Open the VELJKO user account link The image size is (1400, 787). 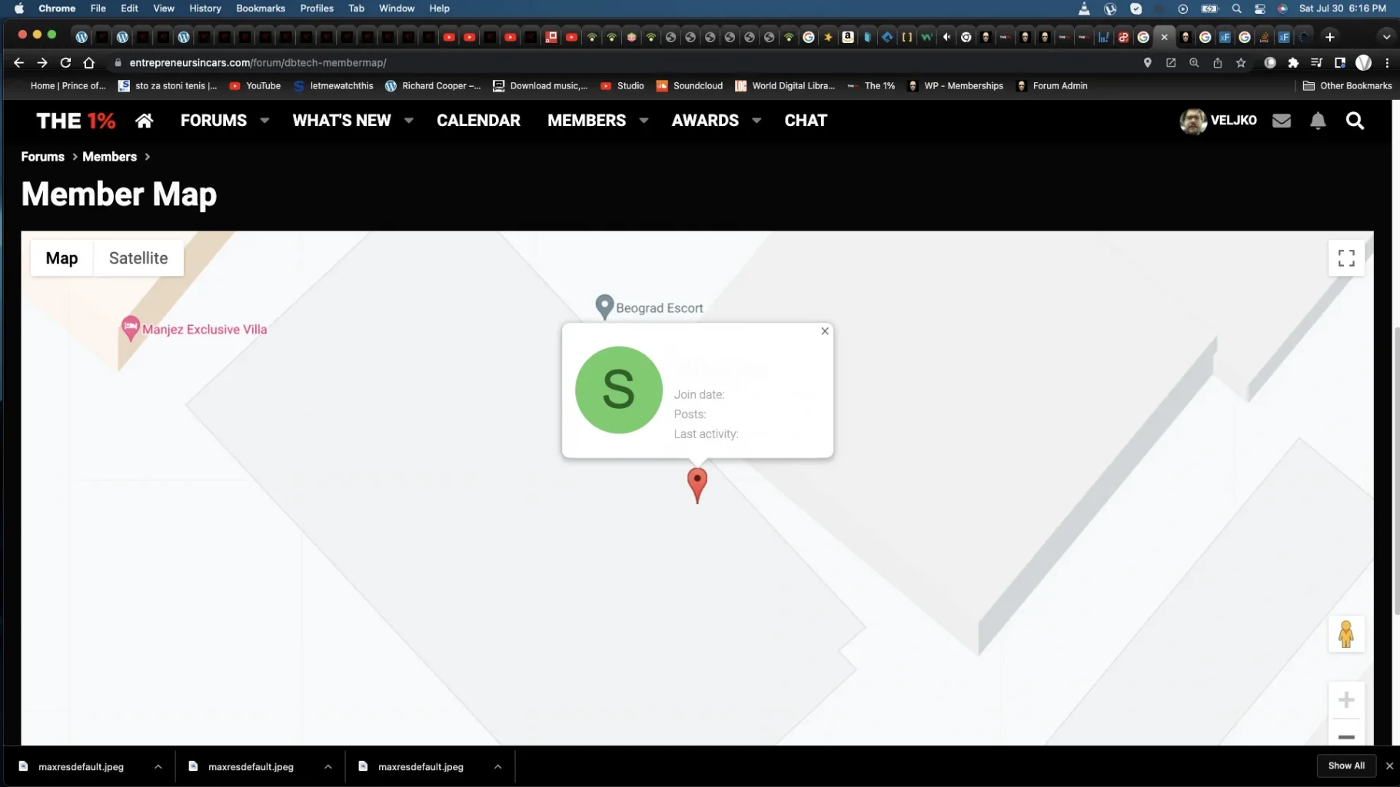click(x=1219, y=121)
